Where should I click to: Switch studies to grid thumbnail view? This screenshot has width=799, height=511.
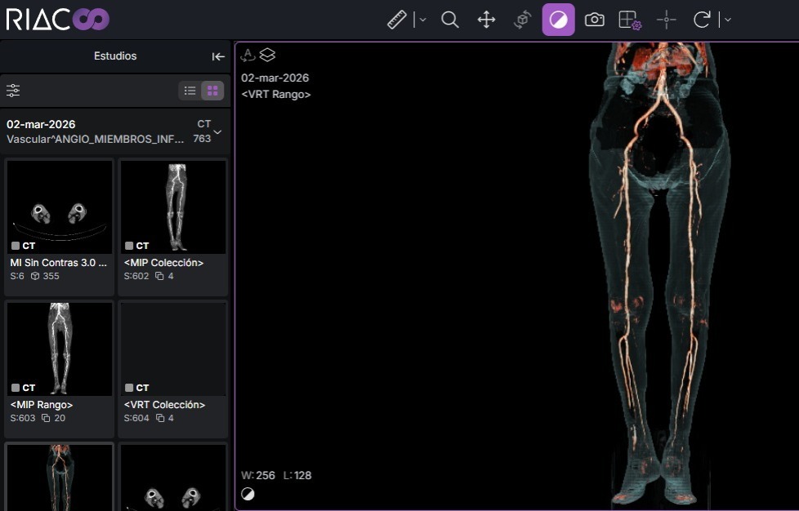pyautogui.click(x=212, y=91)
